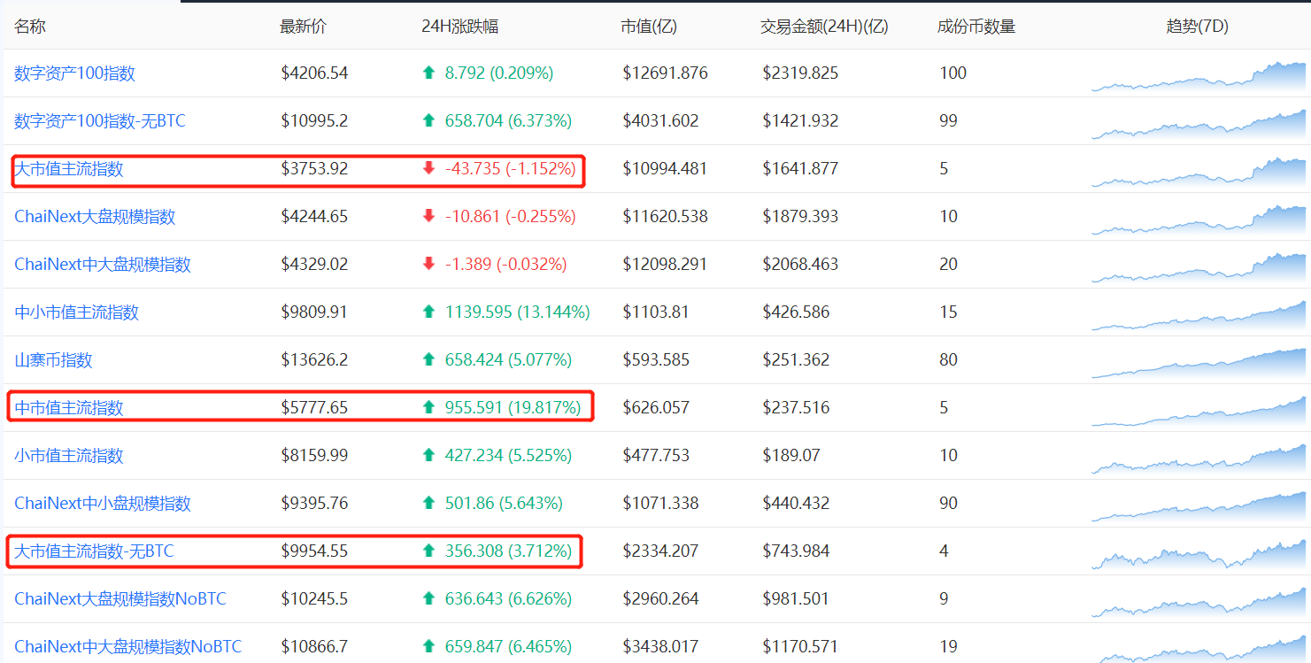Screen dimensions: 1311x663
Task: Click green up arrow for 数字资产100指数
Action: click(x=429, y=73)
